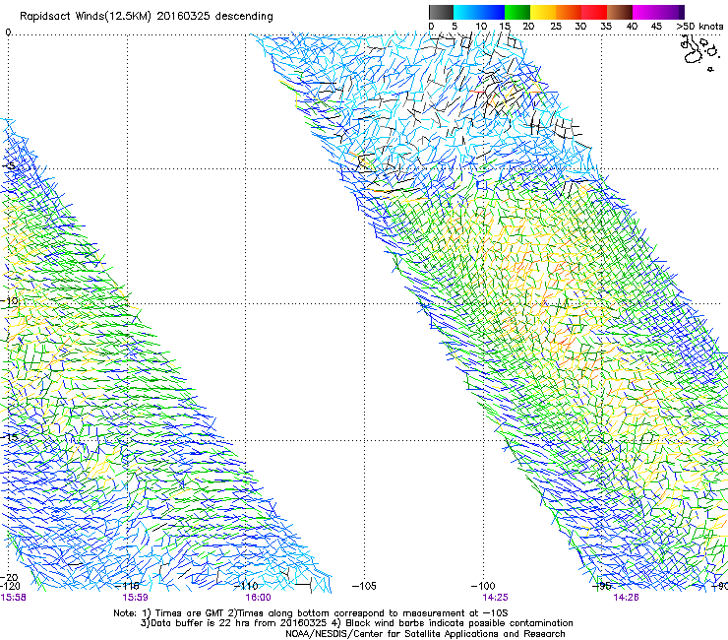Viewport: 728px width, 640px height.
Task: Click the purple 15:59 time label
Action: click(135, 598)
